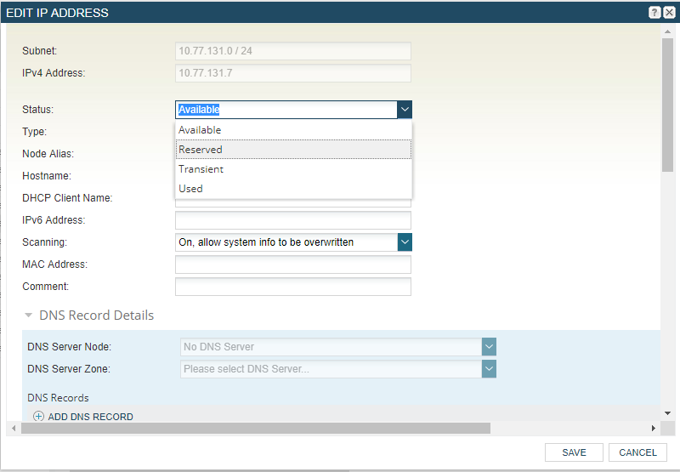This screenshot has height=472, width=680.
Task: Click the CANCEL button
Action: click(x=637, y=452)
